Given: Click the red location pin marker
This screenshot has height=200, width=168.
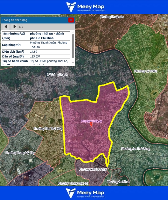Looking at the screenshot, I should click(x=91, y=124).
